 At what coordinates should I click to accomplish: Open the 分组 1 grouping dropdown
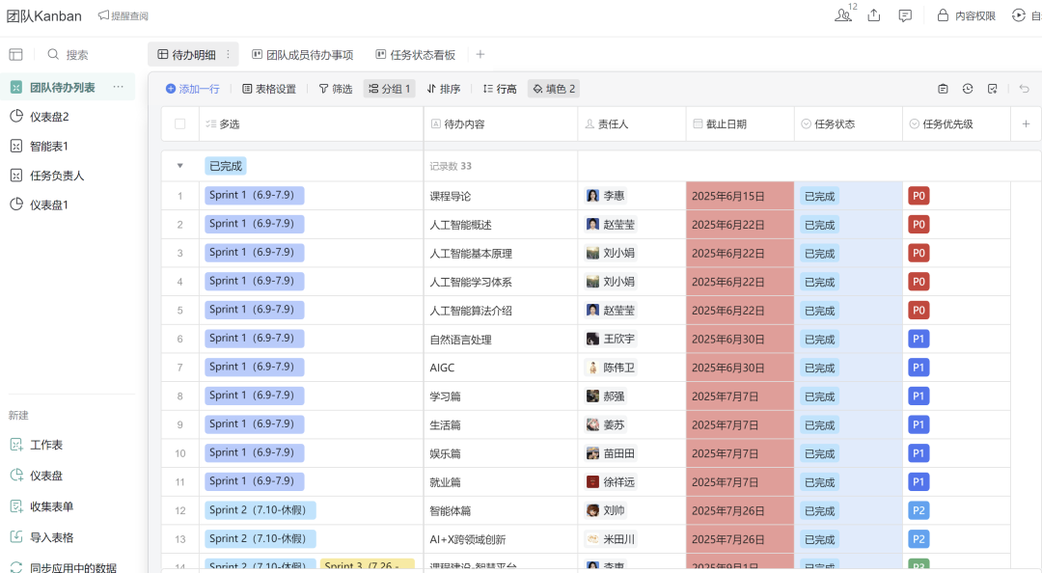(x=390, y=89)
